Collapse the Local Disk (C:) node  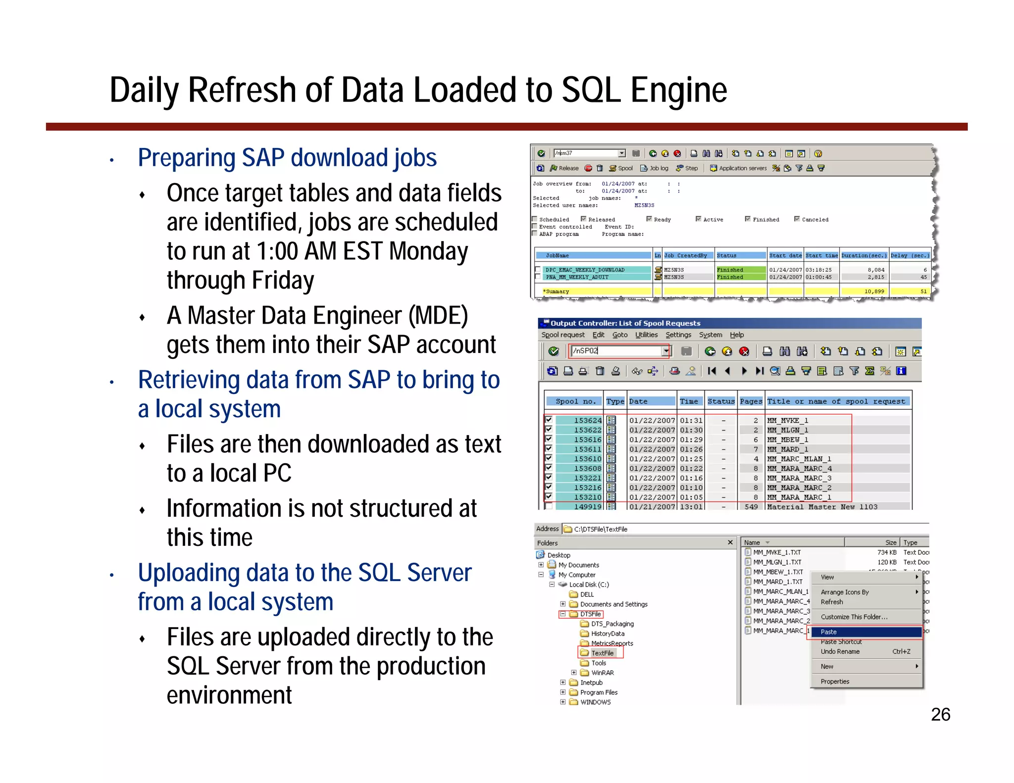pyautogui.click(x=552, y=585)
